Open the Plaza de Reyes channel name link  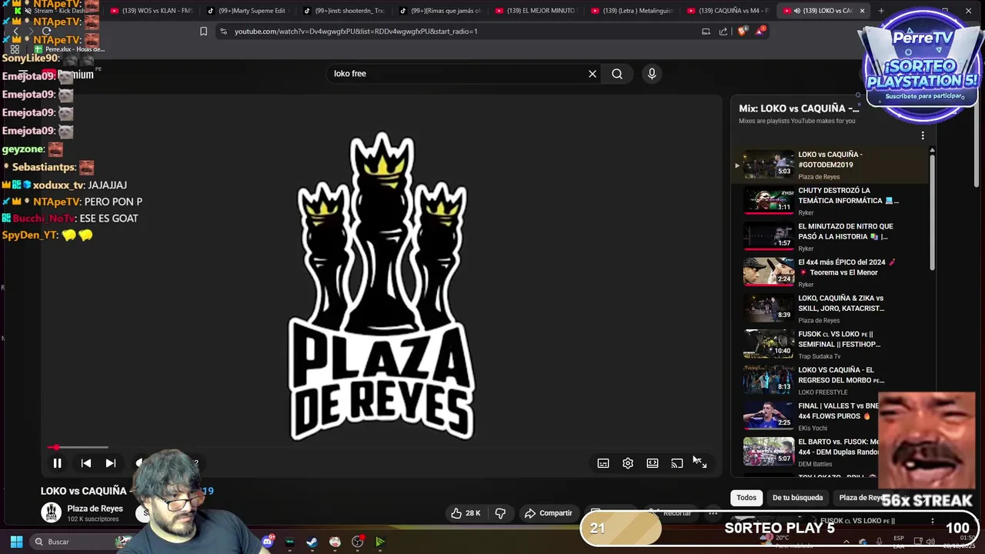95,509
